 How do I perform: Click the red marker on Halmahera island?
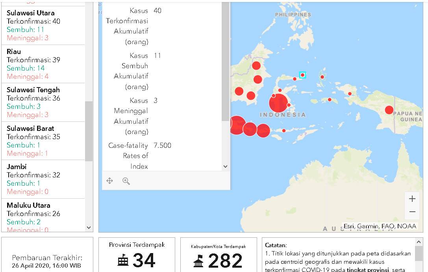click(x=322, y=77)
